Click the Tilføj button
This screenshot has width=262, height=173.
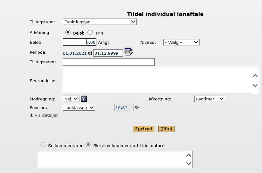167,129
